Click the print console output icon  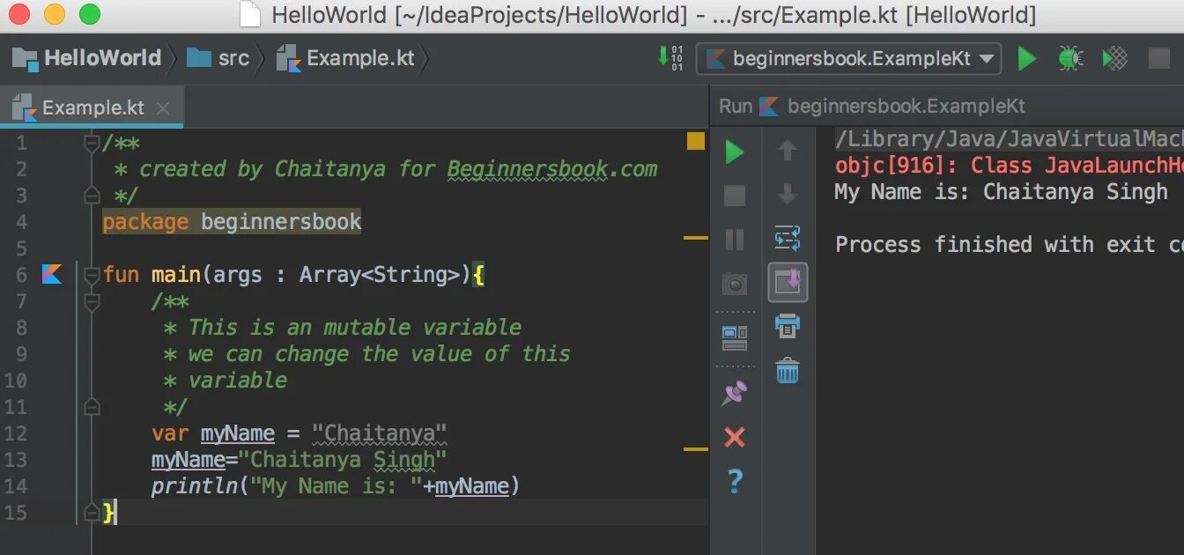788,326
